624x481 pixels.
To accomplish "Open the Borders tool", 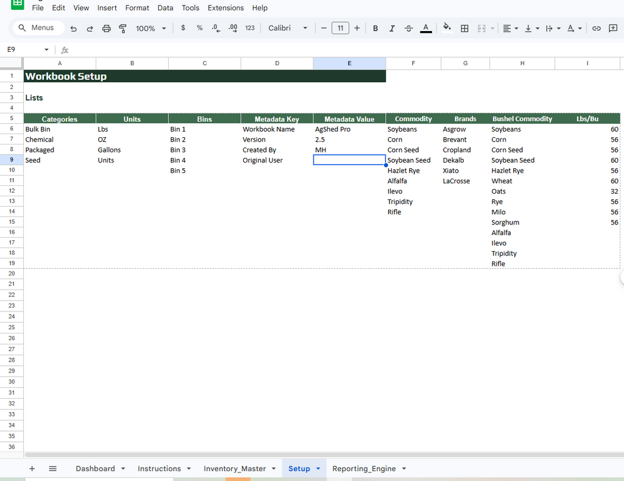I will point(464,28).
